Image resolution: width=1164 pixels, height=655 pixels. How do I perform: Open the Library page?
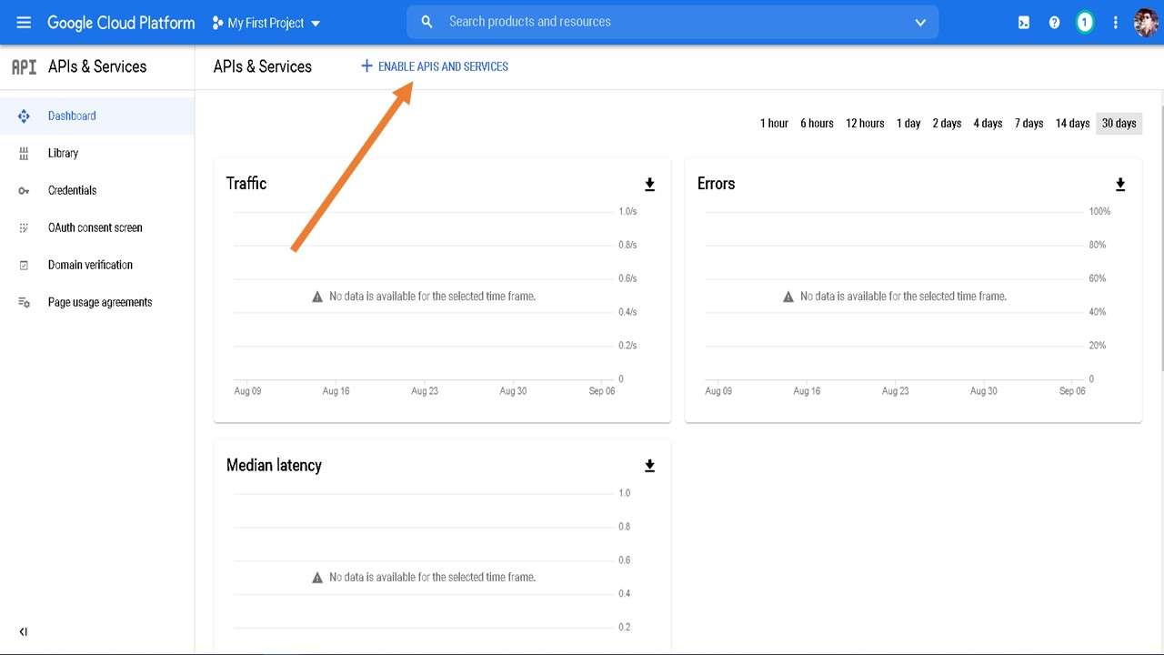coord(63,153)
